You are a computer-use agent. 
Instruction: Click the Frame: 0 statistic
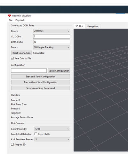pos(15,100)
